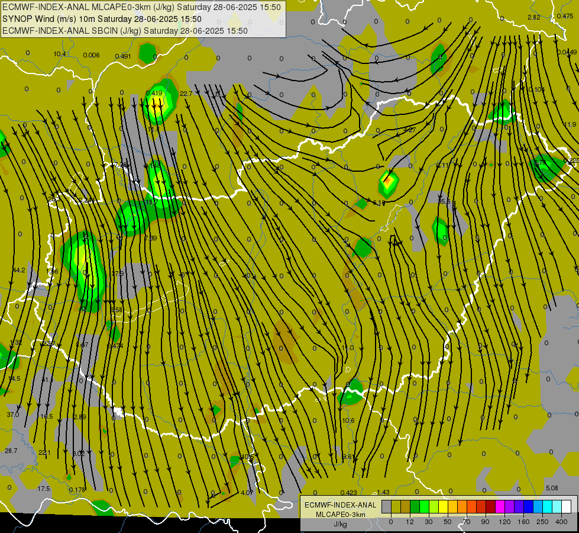Click the 6.58 value on the map
This screenshot has height=533, width=579.
tap(117, 310)
